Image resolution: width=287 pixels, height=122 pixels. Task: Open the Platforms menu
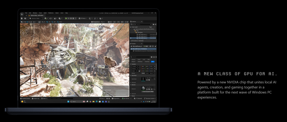click(51, 13)
